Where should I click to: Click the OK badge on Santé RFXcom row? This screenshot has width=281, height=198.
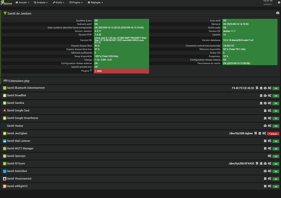(x=276, y=164)
